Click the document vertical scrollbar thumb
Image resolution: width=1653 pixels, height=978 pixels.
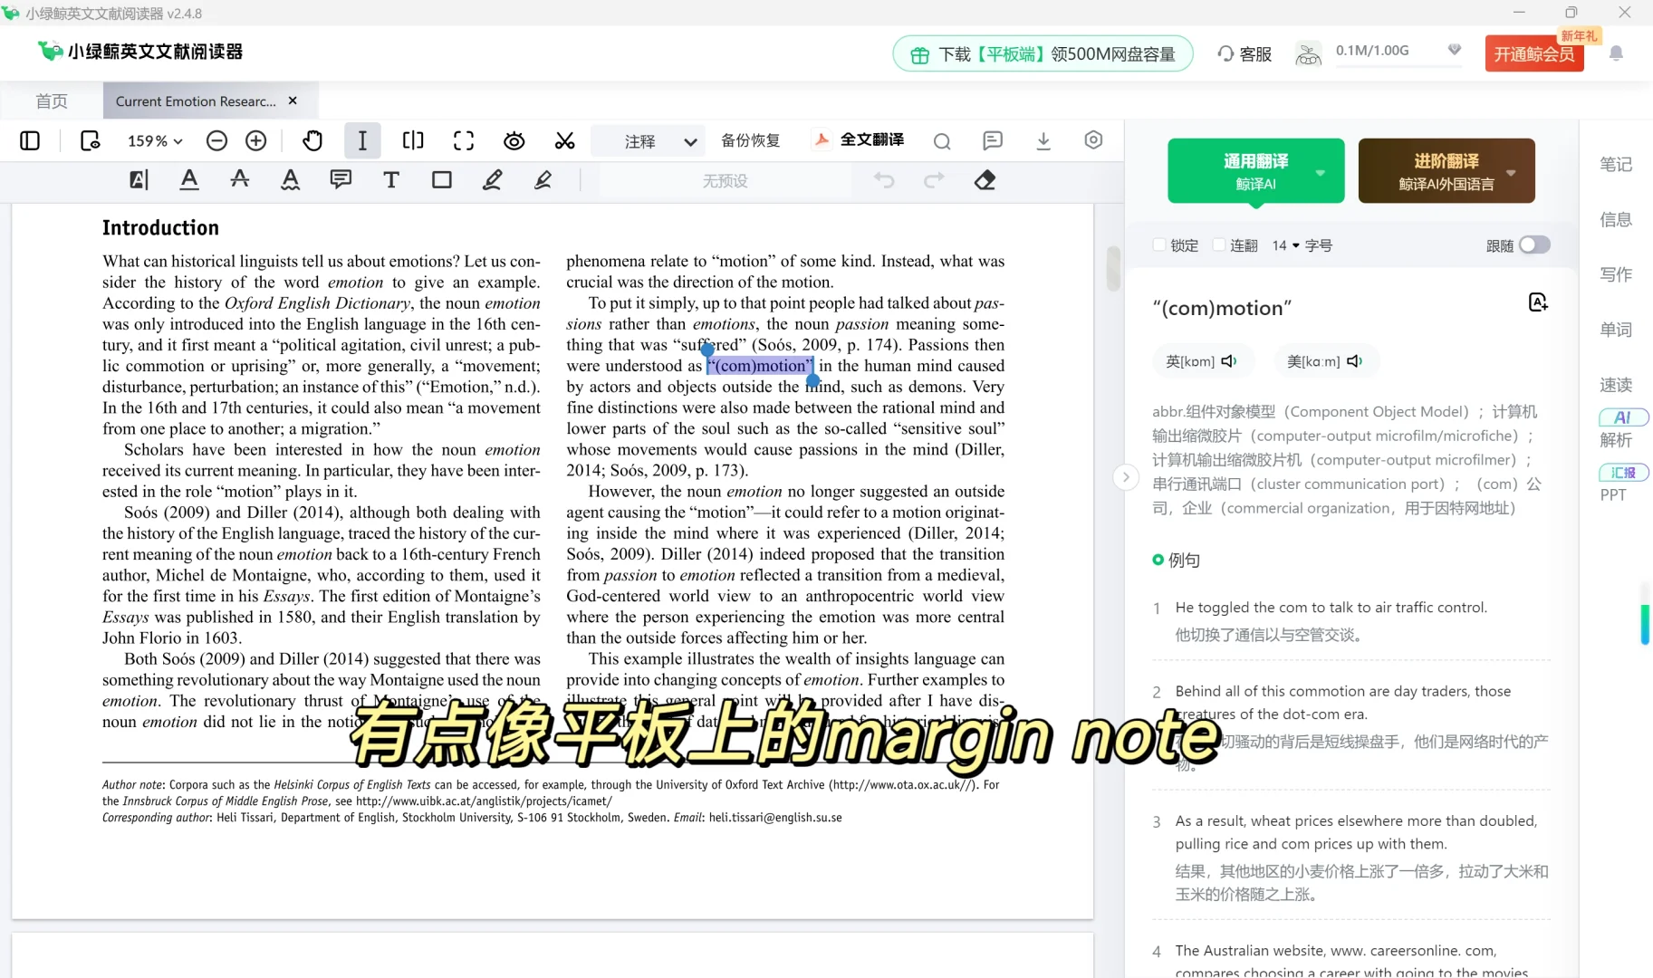1113,268
